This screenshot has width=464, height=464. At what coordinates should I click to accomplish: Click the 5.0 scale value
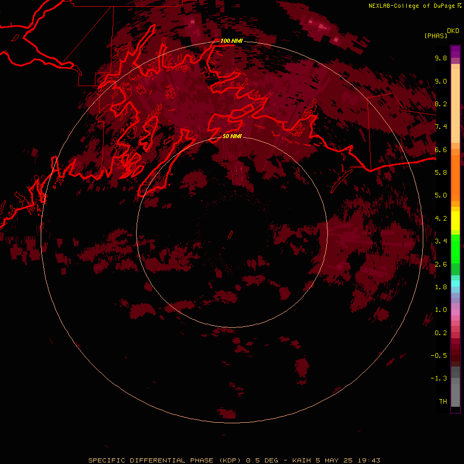point(441,195)
